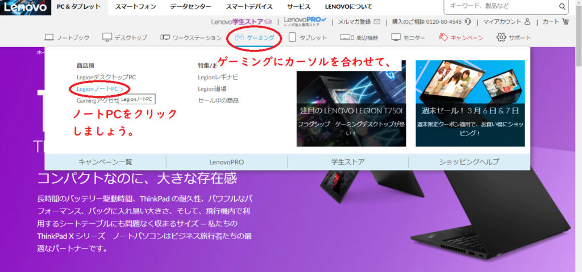Click LegionデスクトップPC link
Viewport: 582px width, 272px height.
tap(106, 77)
